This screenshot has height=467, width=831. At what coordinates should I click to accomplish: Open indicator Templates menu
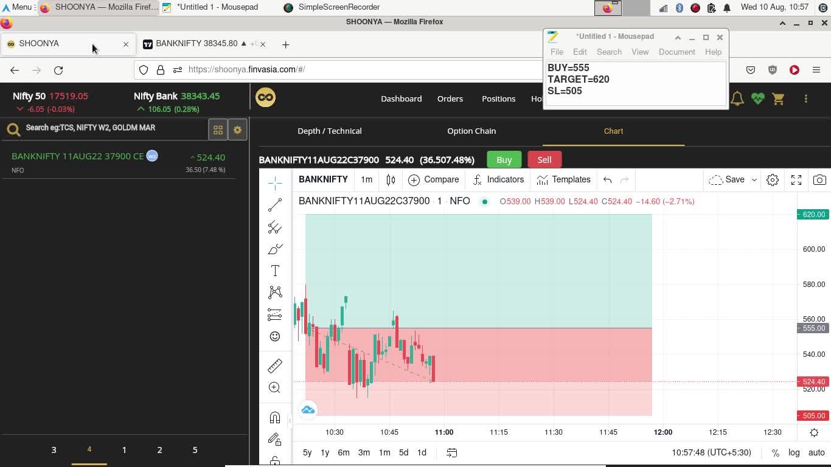pyautogui.click(x=563, y=179)
